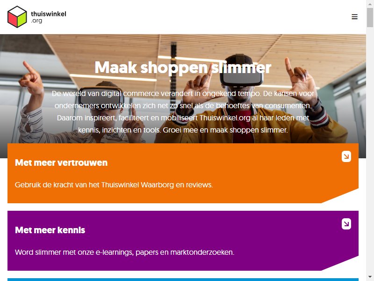The height and width of the screenshot is (281, 374).
Task: Open the hamburger menu icon
Action: [354, 17]
